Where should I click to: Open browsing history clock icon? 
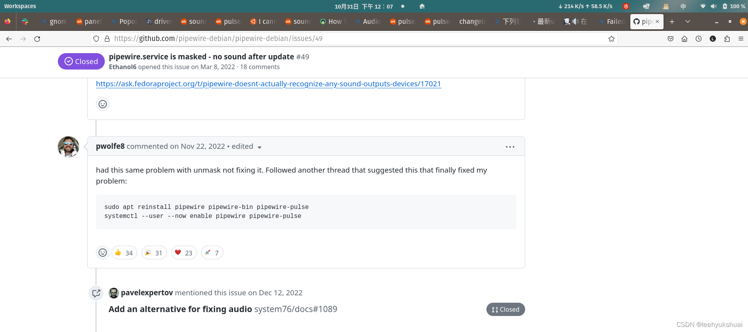pyautogui.click(x=699, y=39)
